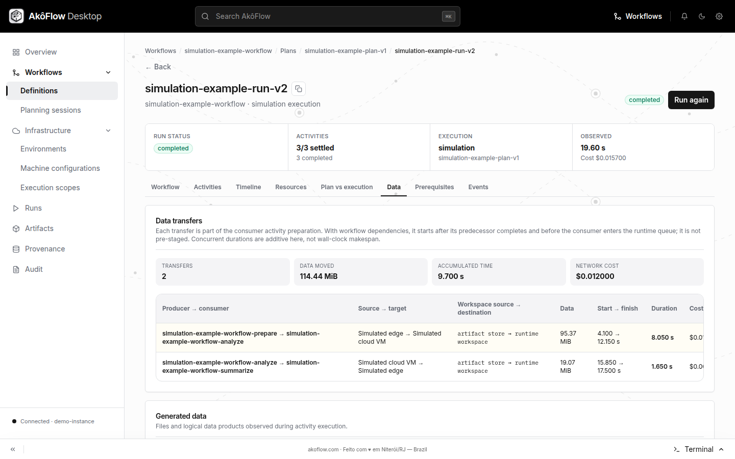The image size is (735, 459).
Task: Select the Data tab
Action: 394,187
